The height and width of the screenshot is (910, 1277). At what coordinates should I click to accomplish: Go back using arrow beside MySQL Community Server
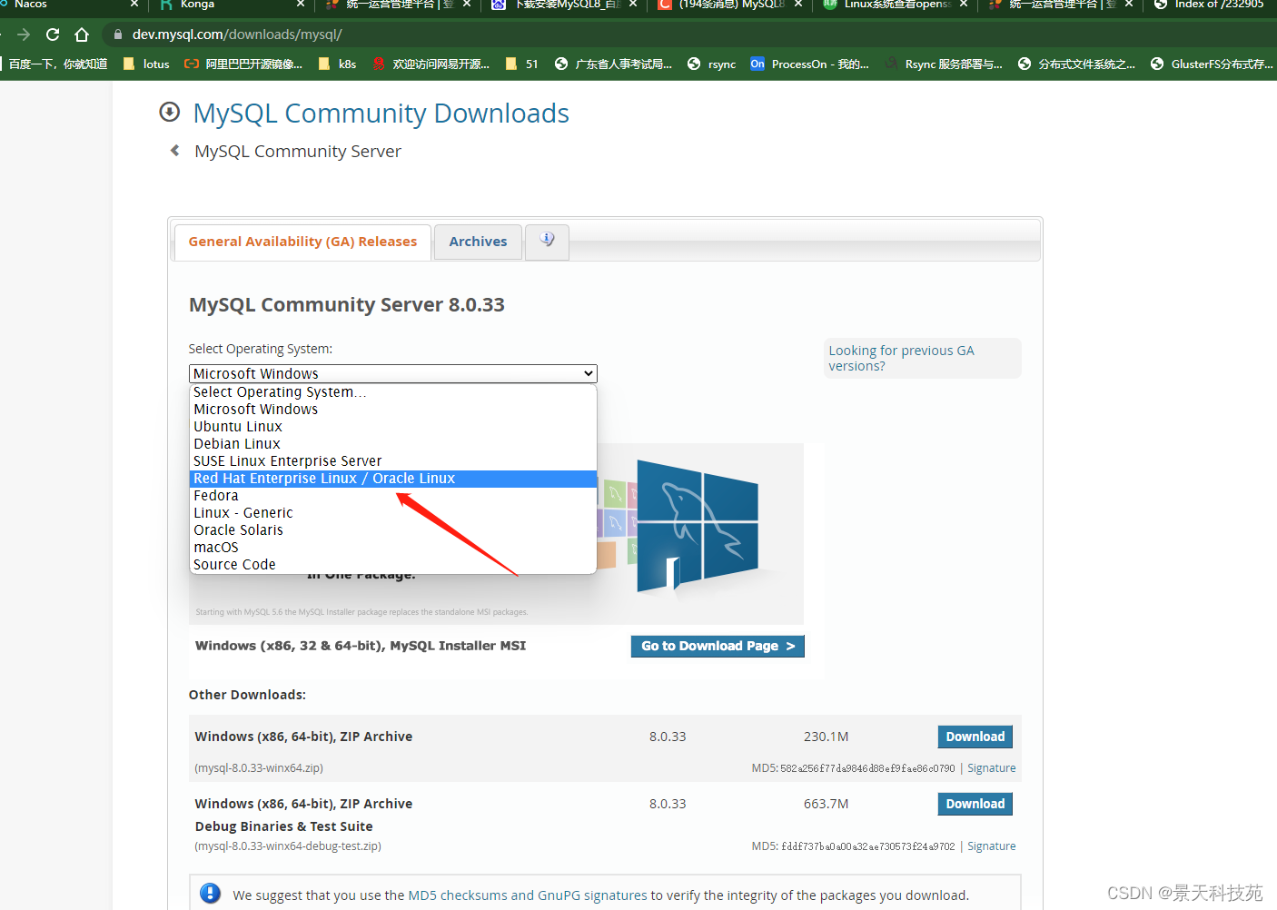[x=174, y=151]
